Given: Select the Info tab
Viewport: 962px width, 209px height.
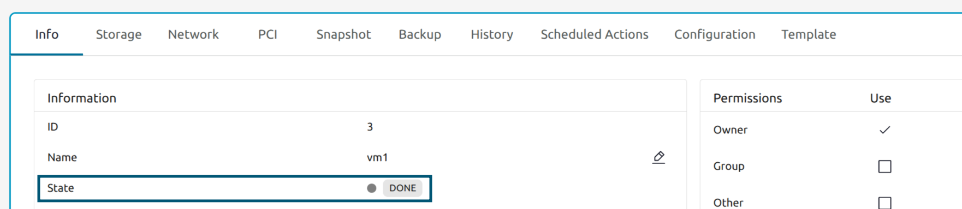Looking at the screenshot, I should click(x=47, y=34).
